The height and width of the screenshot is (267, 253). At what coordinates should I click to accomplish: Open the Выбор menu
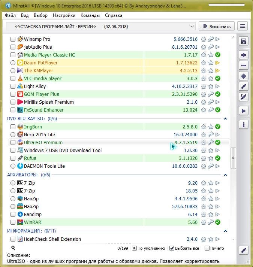click(40, 15)
